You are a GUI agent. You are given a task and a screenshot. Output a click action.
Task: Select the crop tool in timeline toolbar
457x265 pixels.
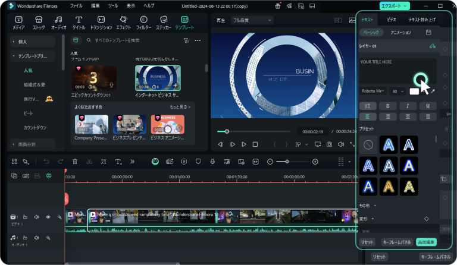[x=104, y=162]
